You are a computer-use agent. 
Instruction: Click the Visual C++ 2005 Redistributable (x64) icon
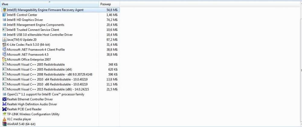4,69
